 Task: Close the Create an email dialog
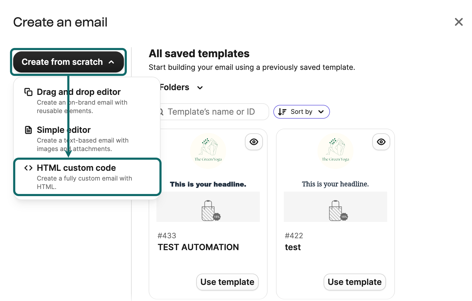coord(459,22)
